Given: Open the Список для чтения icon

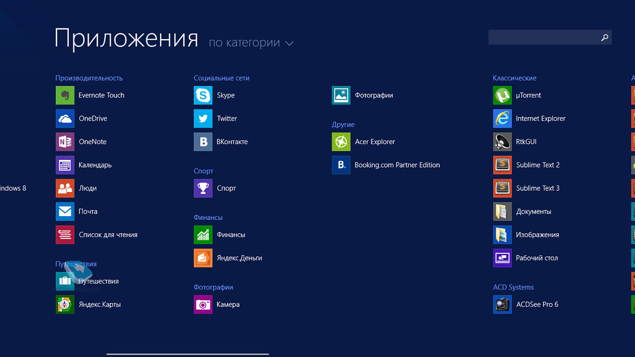Looking at the screenshot, I should pyautogui.click(x=65, y=235).
